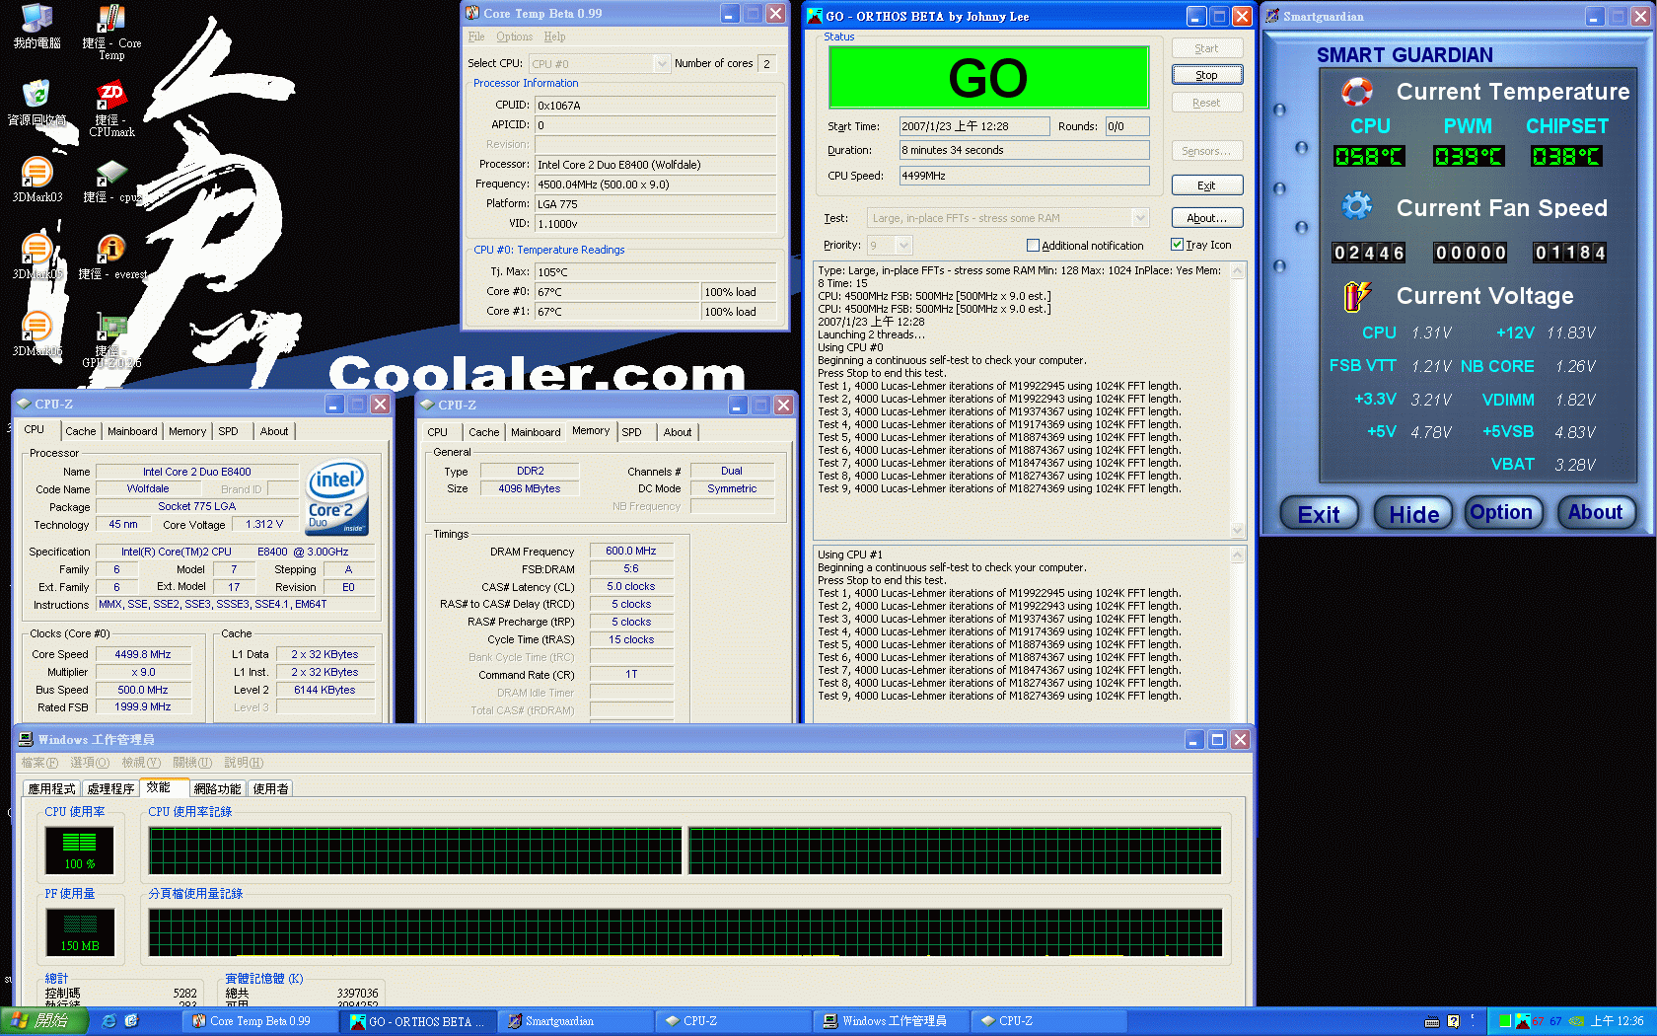
Task: Click the CPU temperature 058°C readout
Action: click(x=1369, y=157)
